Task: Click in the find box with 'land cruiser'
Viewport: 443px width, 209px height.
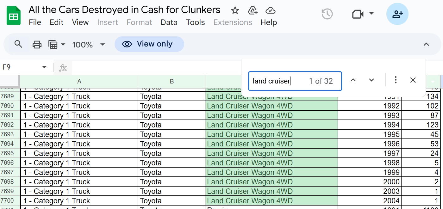Action: click(295, 81)
